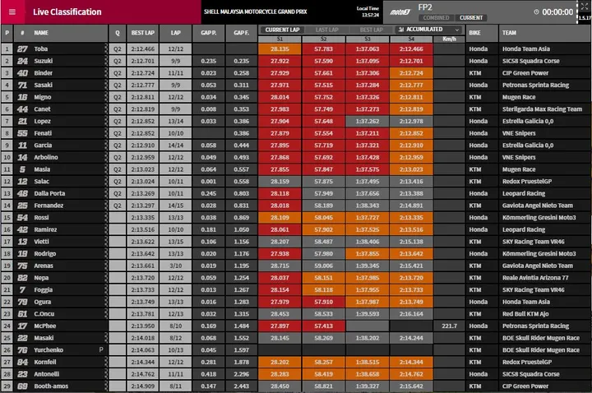Open the options dots on Vietti's row

tap(106, 242)
